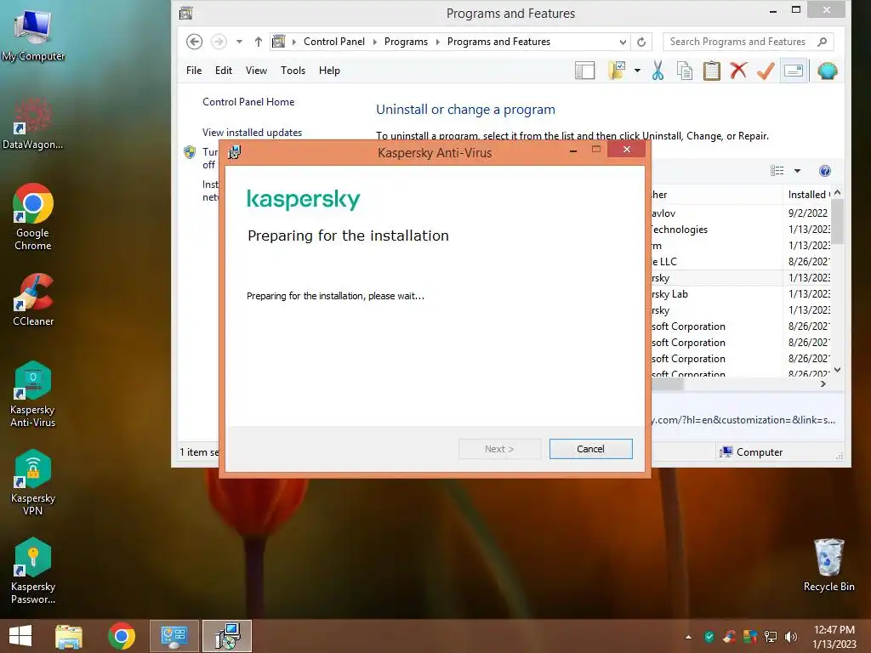The height and width of the screenshot is (653, 871).
Task: Open Kaspersky Password Manager desktop shortcut
Action: tap(33, 571)
